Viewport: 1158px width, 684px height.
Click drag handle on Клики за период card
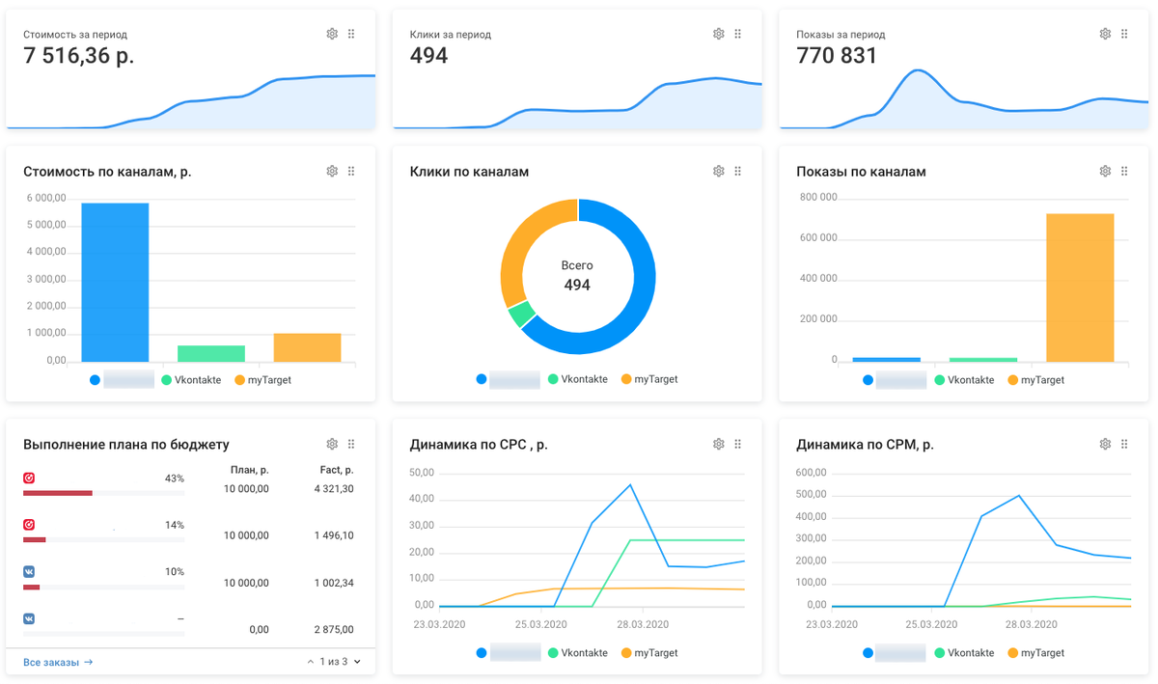[x=737, y=34]
